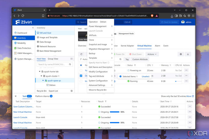Image resolution: width=209 pixels, height=139 pixels.
Task: Click Unselect in the selected items bar
Action: coord(146,77)
